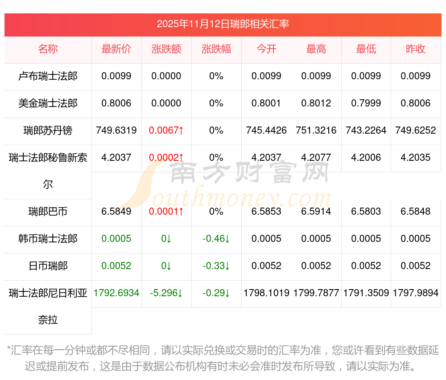Click the 今开 column header
The width and height of the screenshot is (446, 380).
tap(266, 49)
